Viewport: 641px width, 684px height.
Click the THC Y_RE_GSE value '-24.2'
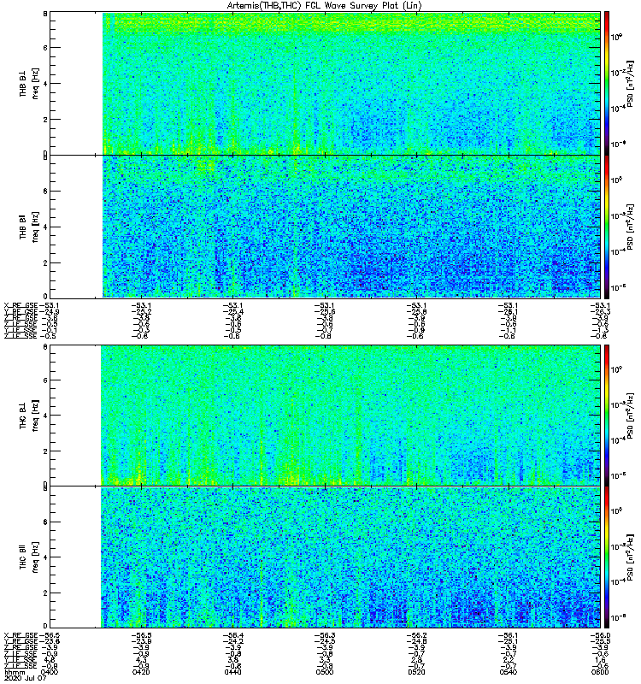pos(233,641)
